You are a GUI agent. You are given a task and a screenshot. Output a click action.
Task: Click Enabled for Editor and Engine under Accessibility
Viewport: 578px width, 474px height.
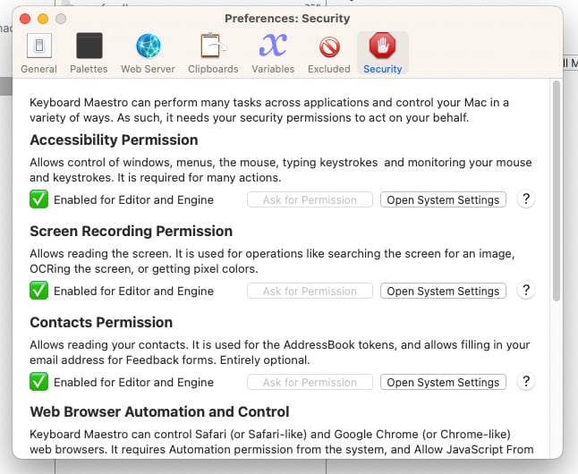(x=134, y=199)
